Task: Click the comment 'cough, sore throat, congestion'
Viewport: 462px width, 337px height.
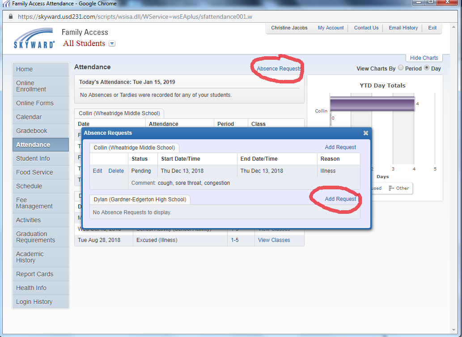Action: (x=194, y=183)
